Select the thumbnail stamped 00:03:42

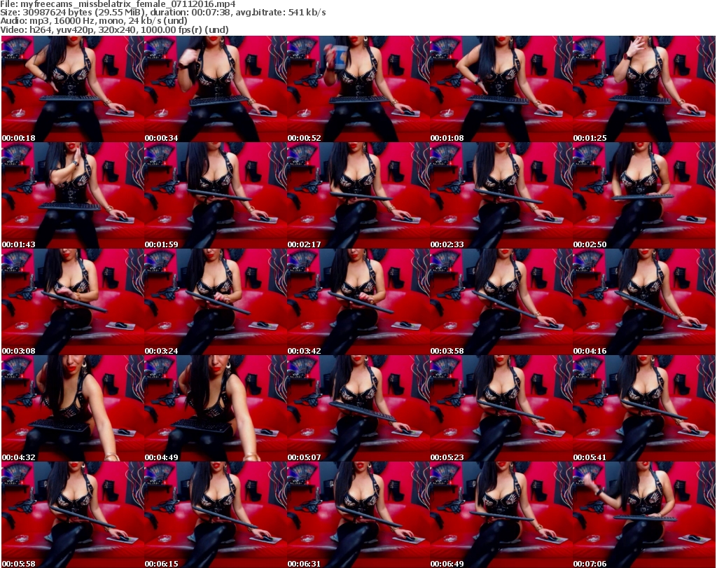(x=358, y=303)
